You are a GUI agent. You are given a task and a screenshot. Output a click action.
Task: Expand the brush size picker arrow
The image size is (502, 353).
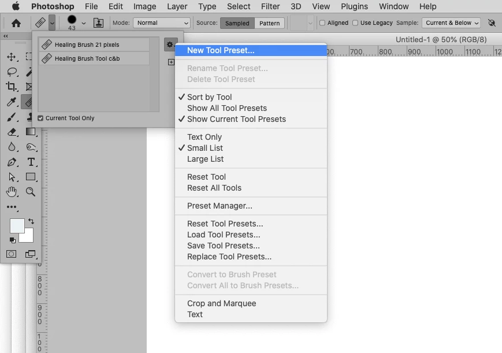pyautogui.click(x=84, y=23)
